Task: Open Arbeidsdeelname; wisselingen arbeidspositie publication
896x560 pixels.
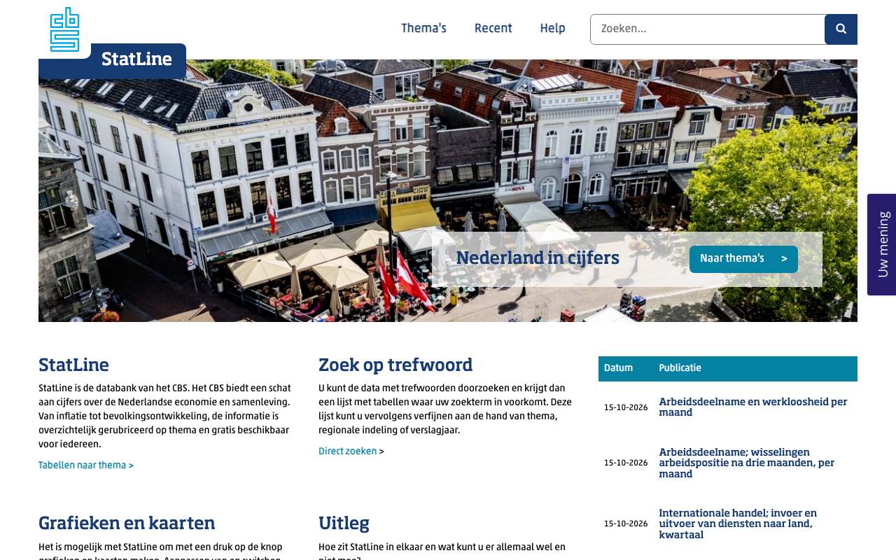Action: (747, 463)
